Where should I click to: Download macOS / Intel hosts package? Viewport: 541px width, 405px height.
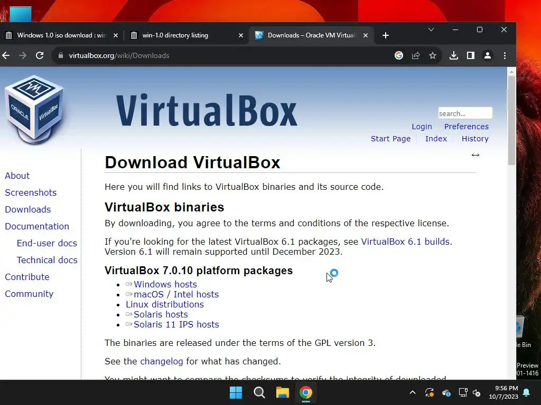pos(176,294)
